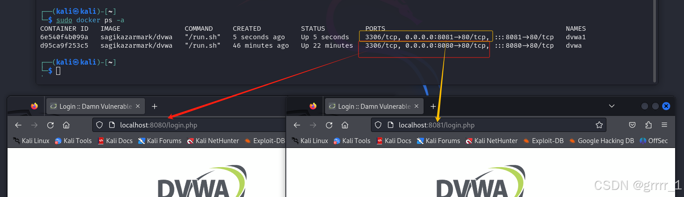Open Kali Linux bookmark in left window
This screenshot has width=684, height=197.
(x=31, y=141)
